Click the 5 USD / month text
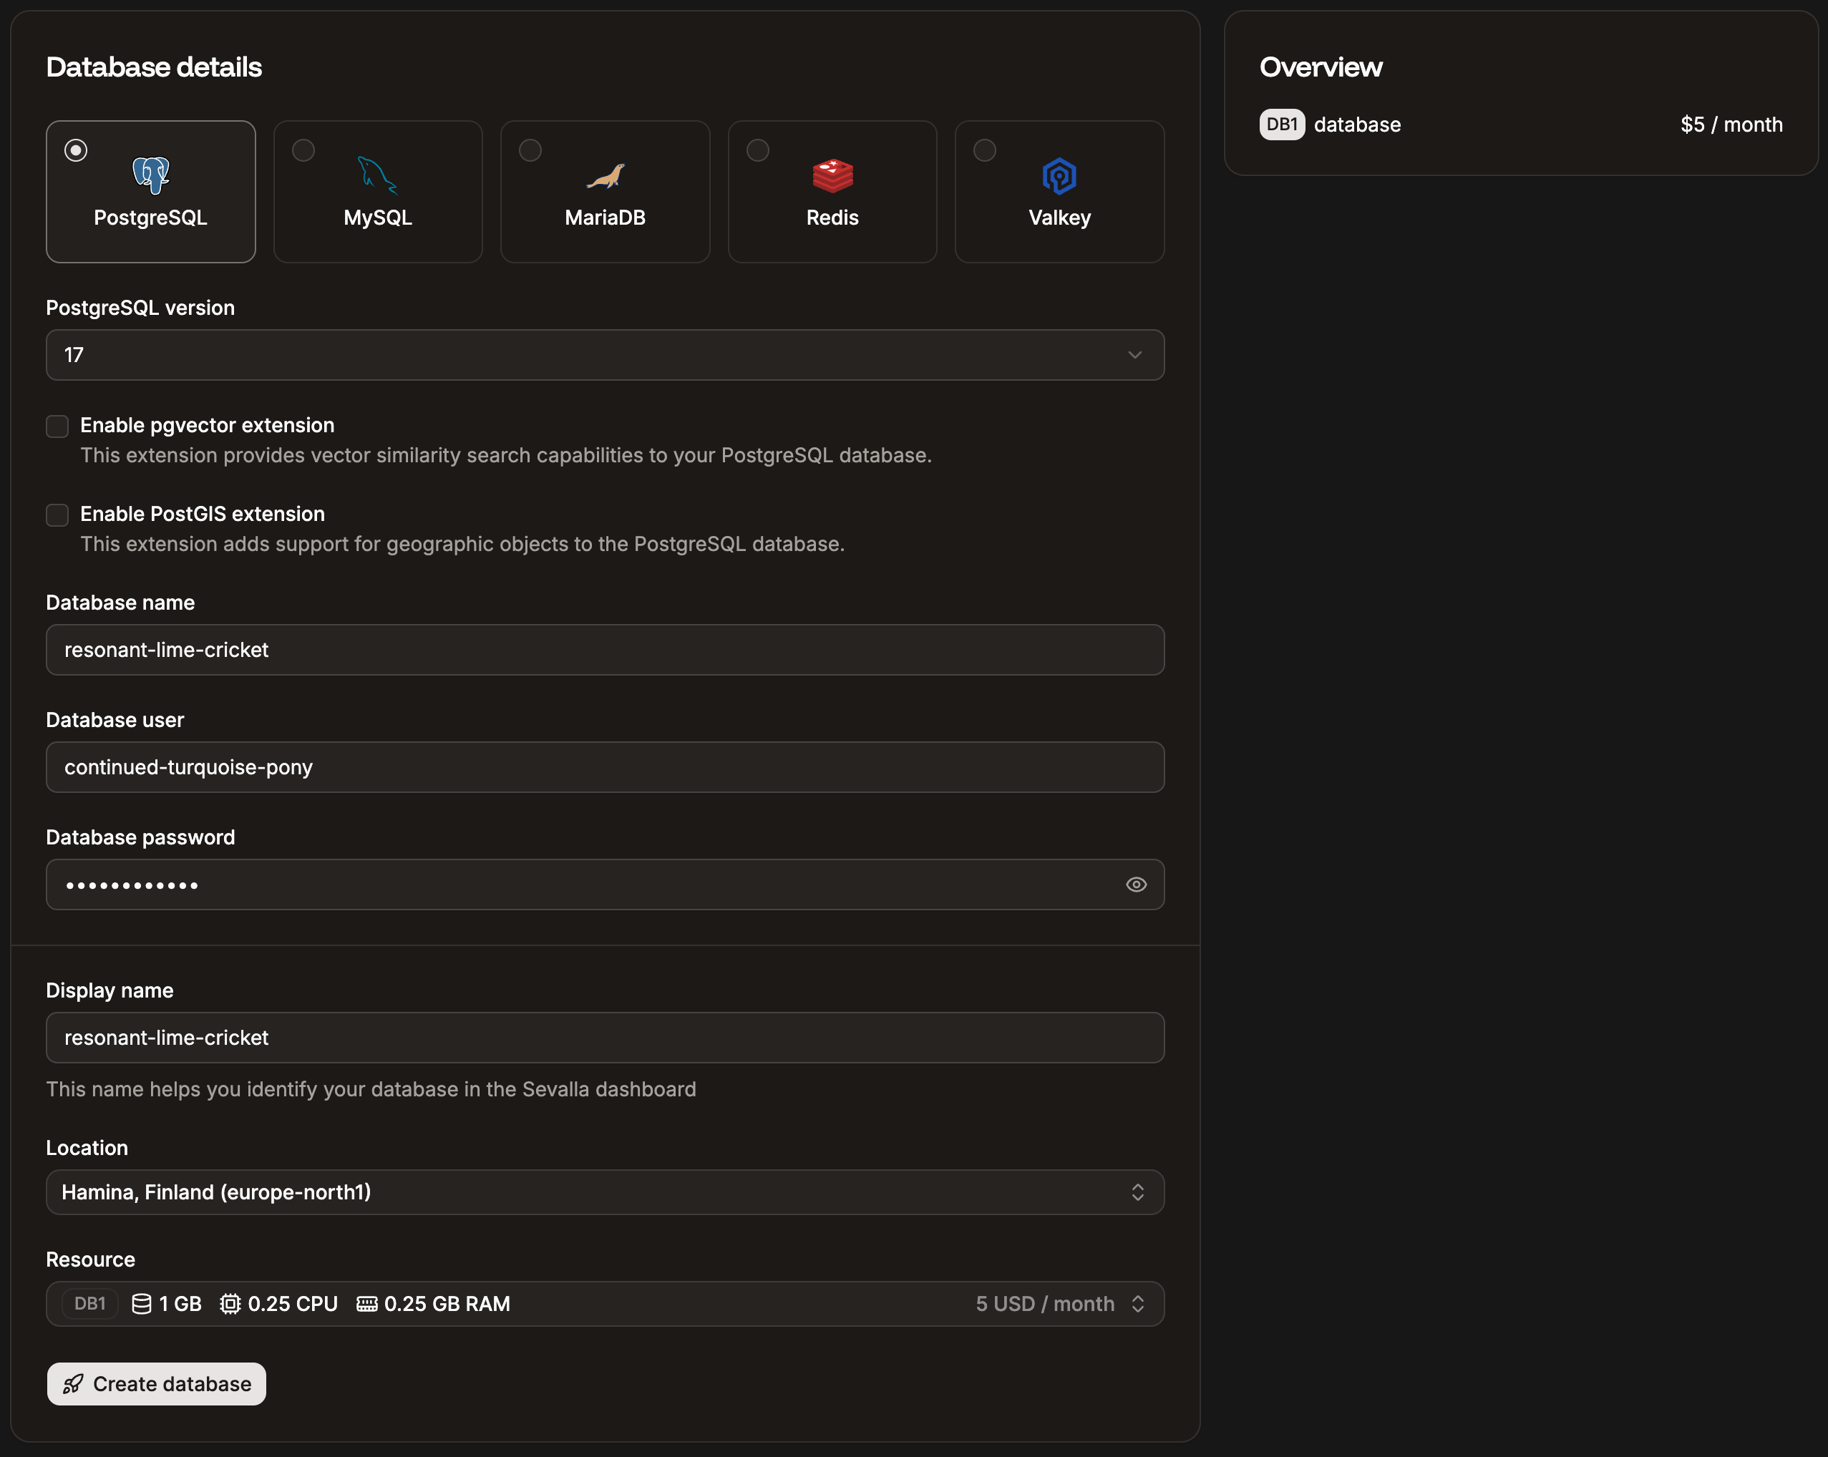Image resolution: width=1828 pixels, height=1457 pixels. coord(1044,1304)
